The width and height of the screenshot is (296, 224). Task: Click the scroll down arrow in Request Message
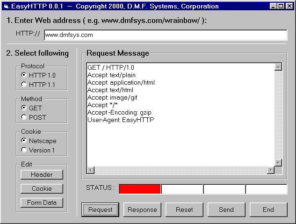point(278,163)
